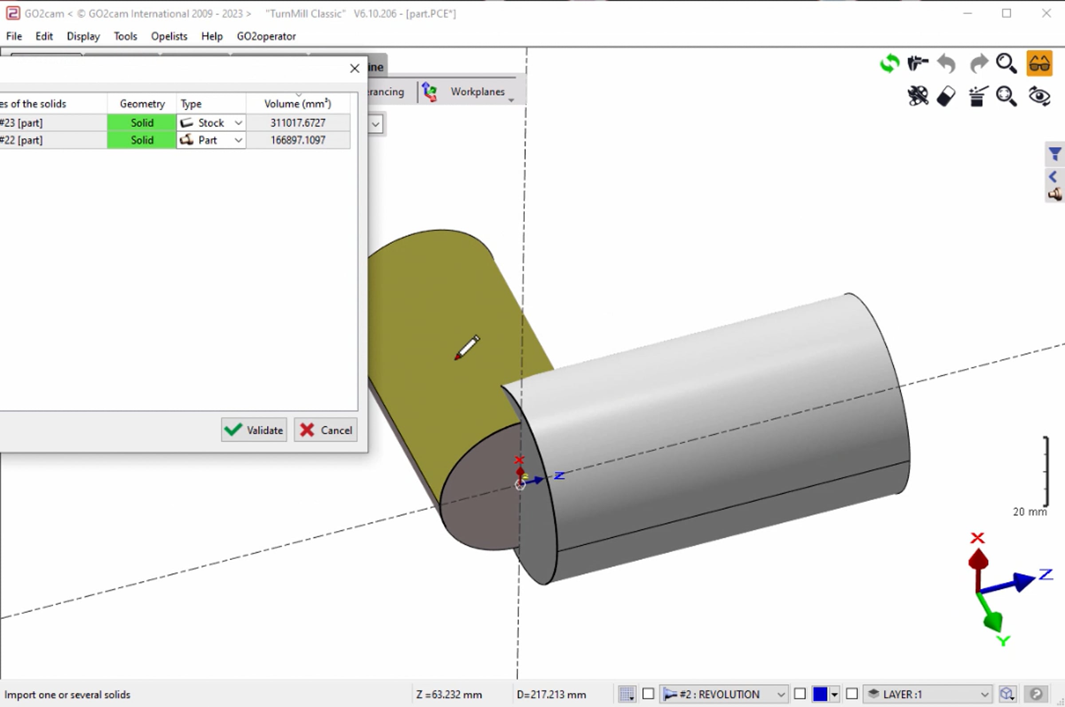1065x707 pixels.
Task: Open the GO2operator menu
Action: [266, 36]
